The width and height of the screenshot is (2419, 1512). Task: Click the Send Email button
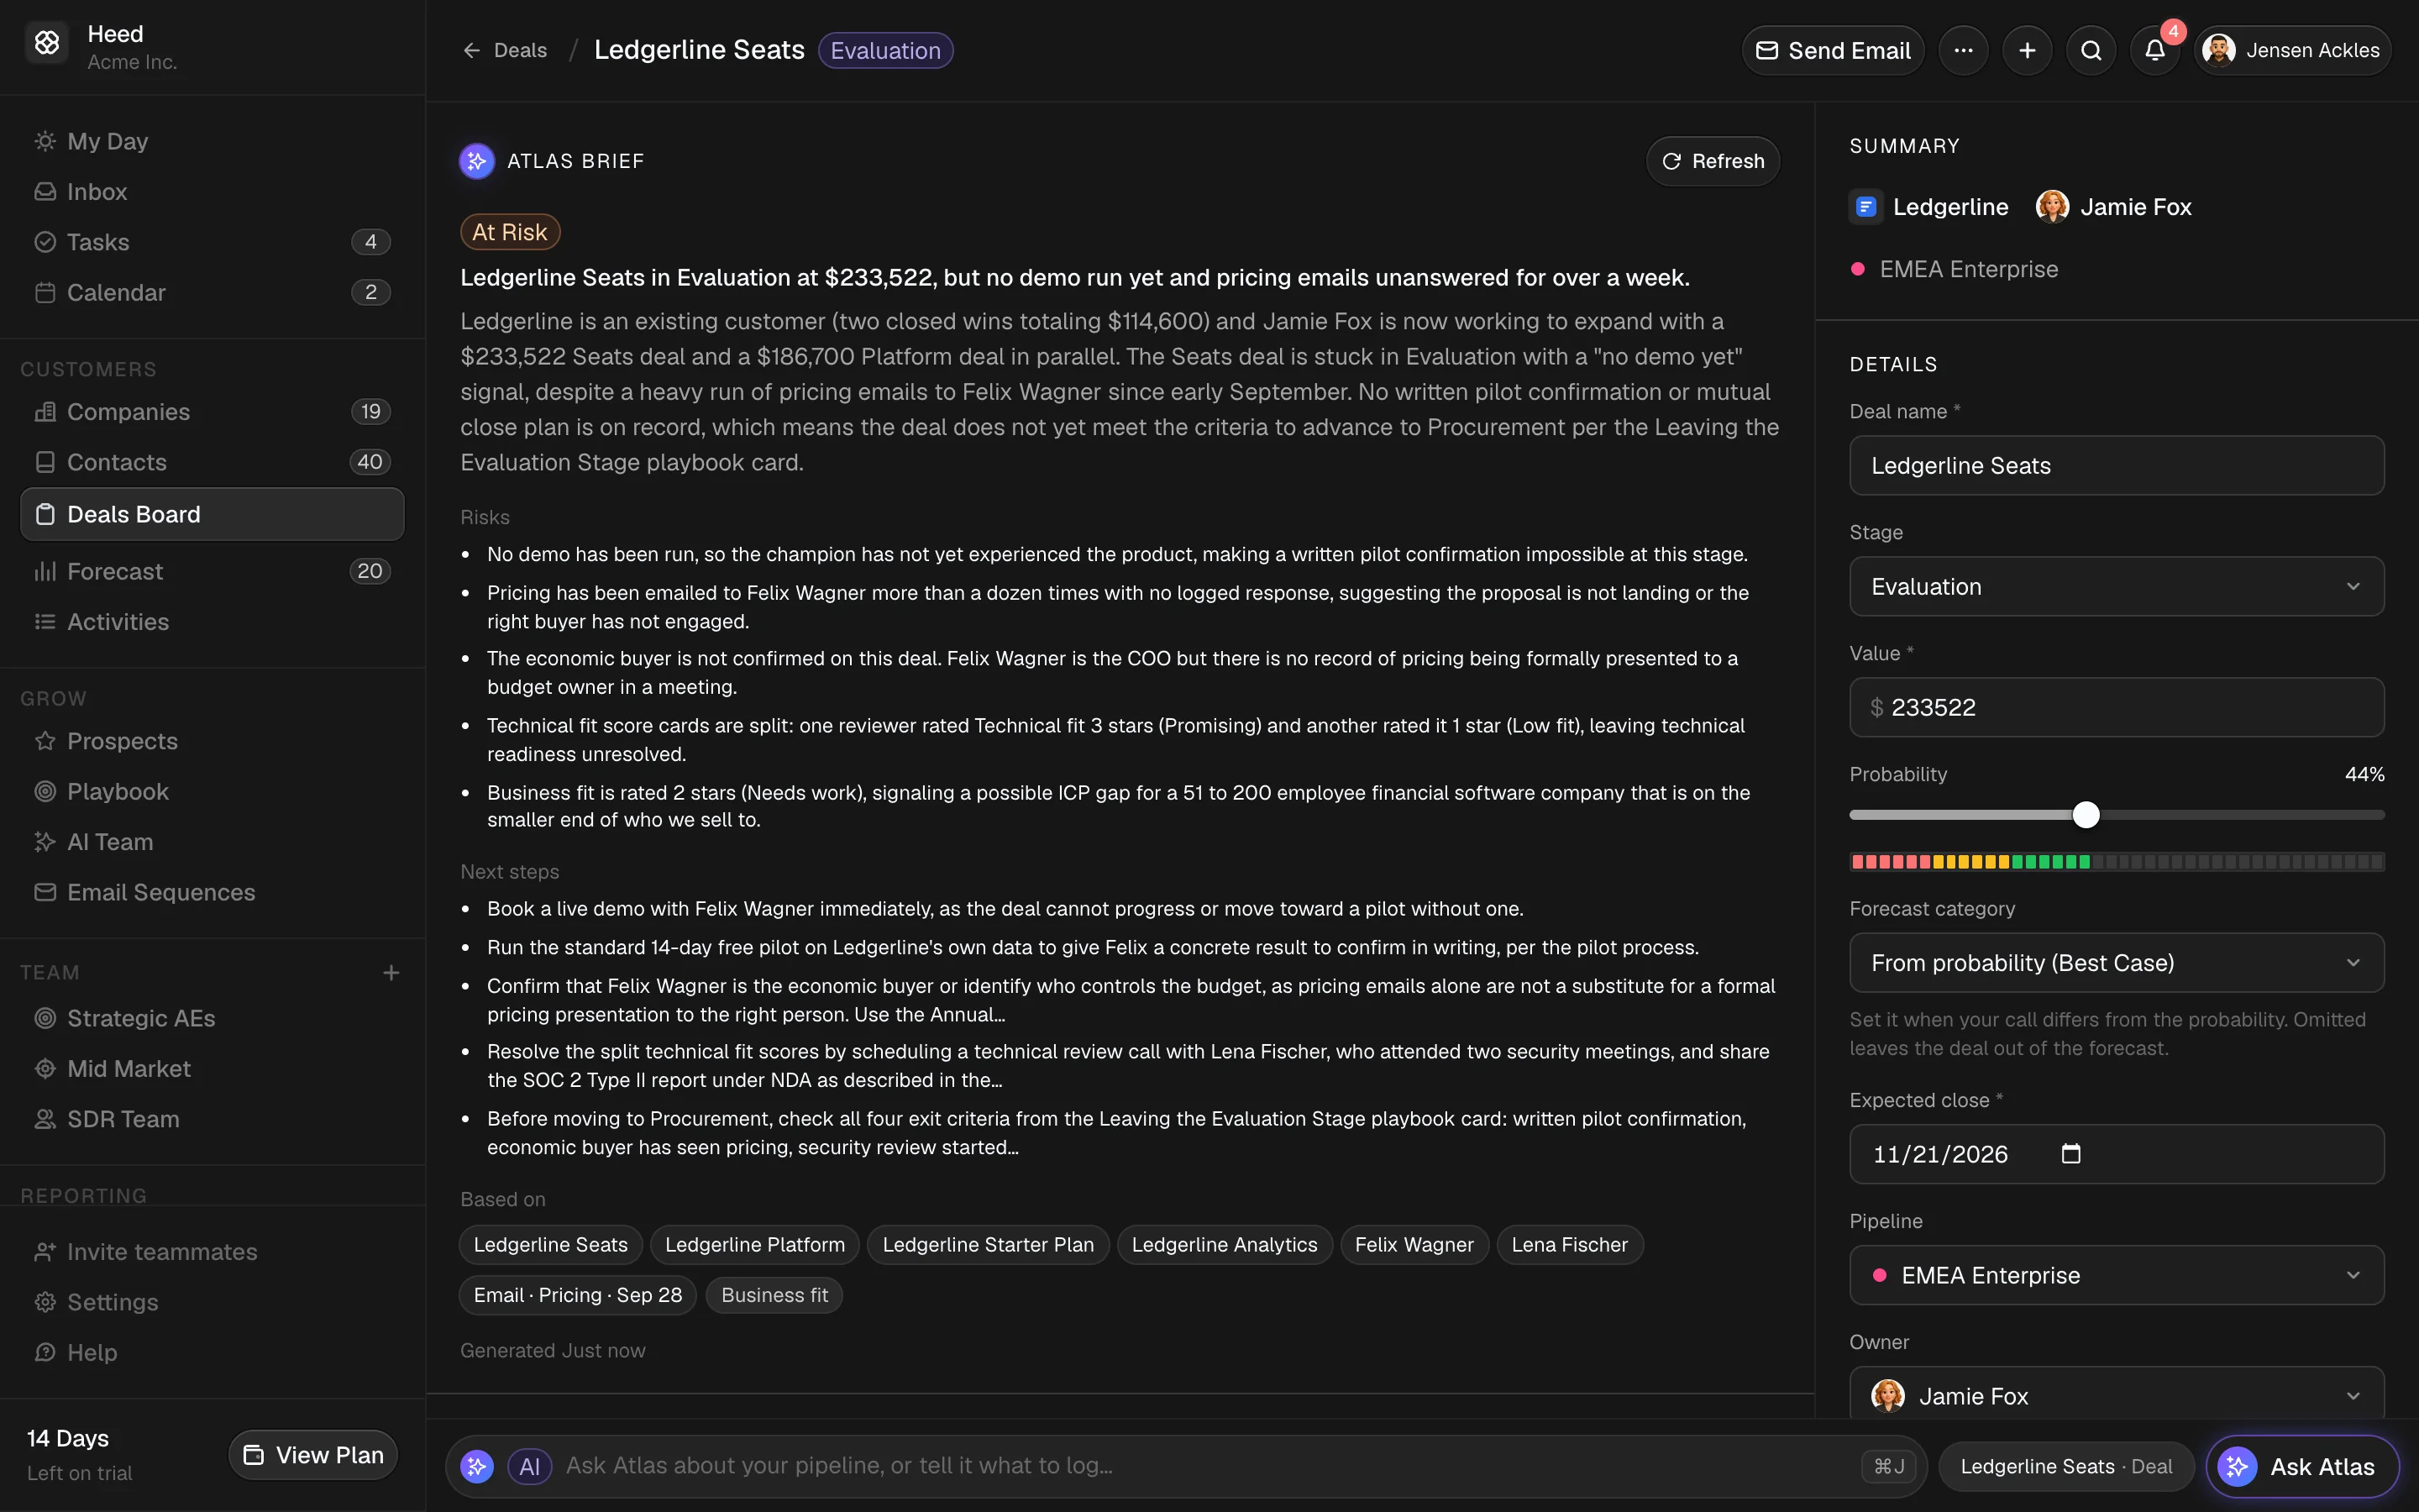(x=1832, y=50)
